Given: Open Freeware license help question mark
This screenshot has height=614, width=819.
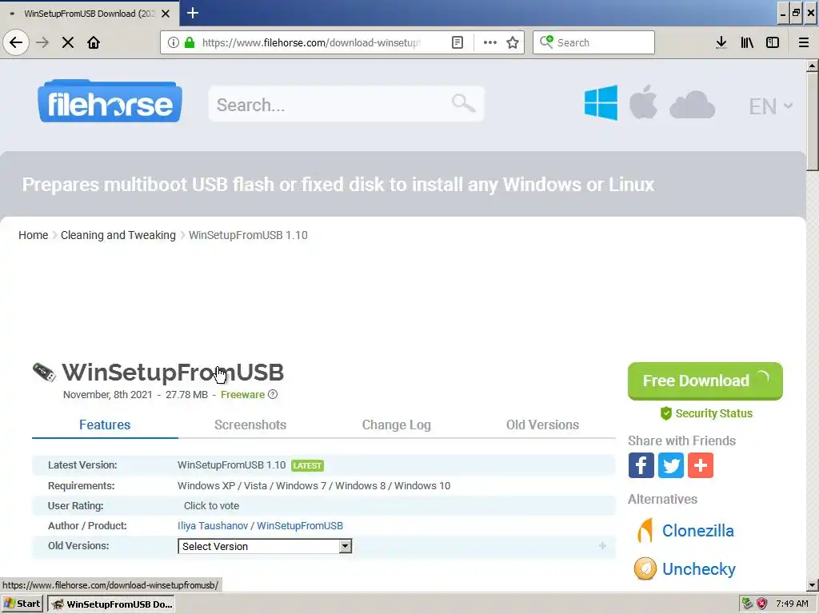Looking at the screenshot, I should point(273,395).
